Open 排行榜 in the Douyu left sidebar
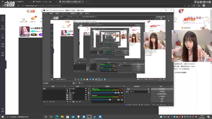The width and height of the screenshot is (212, 119). [3, 28]
